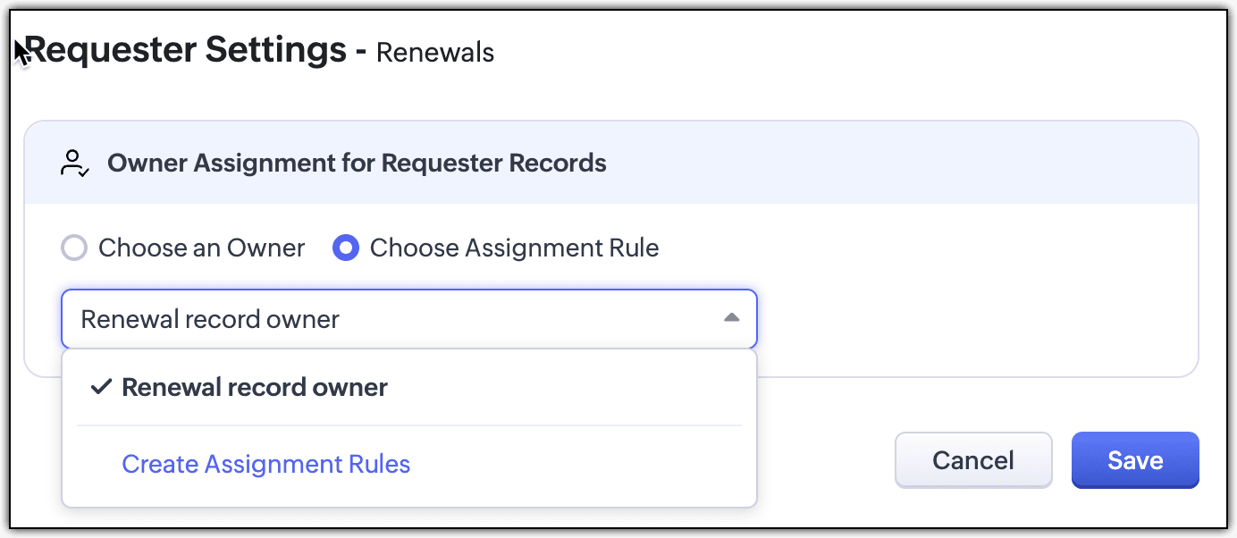
Task: Save the requester settings
Action: (x=1135, y=460)
